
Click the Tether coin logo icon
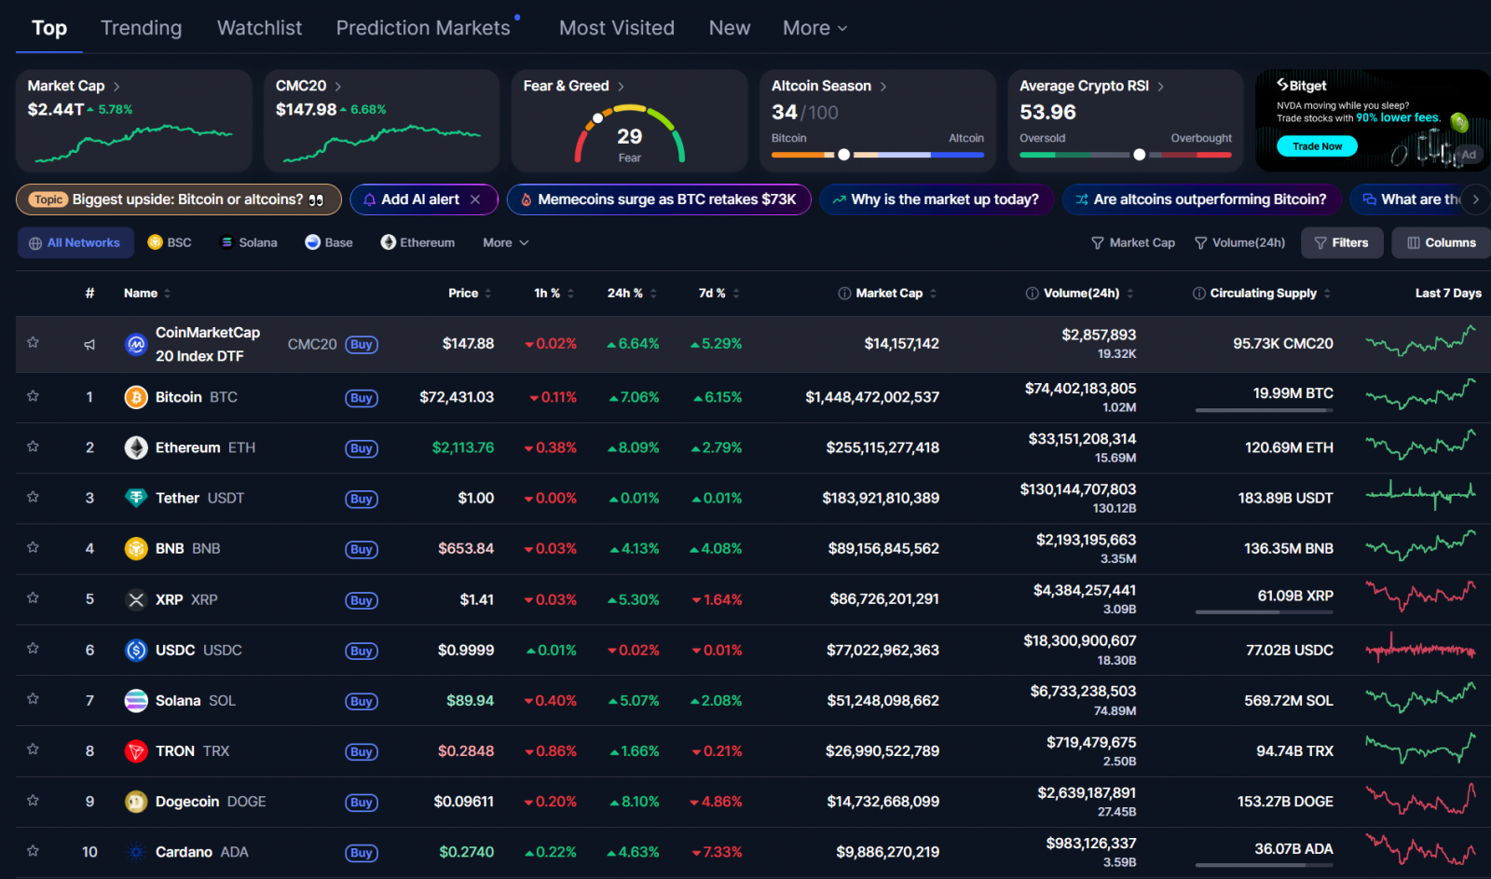coord(136,499)
